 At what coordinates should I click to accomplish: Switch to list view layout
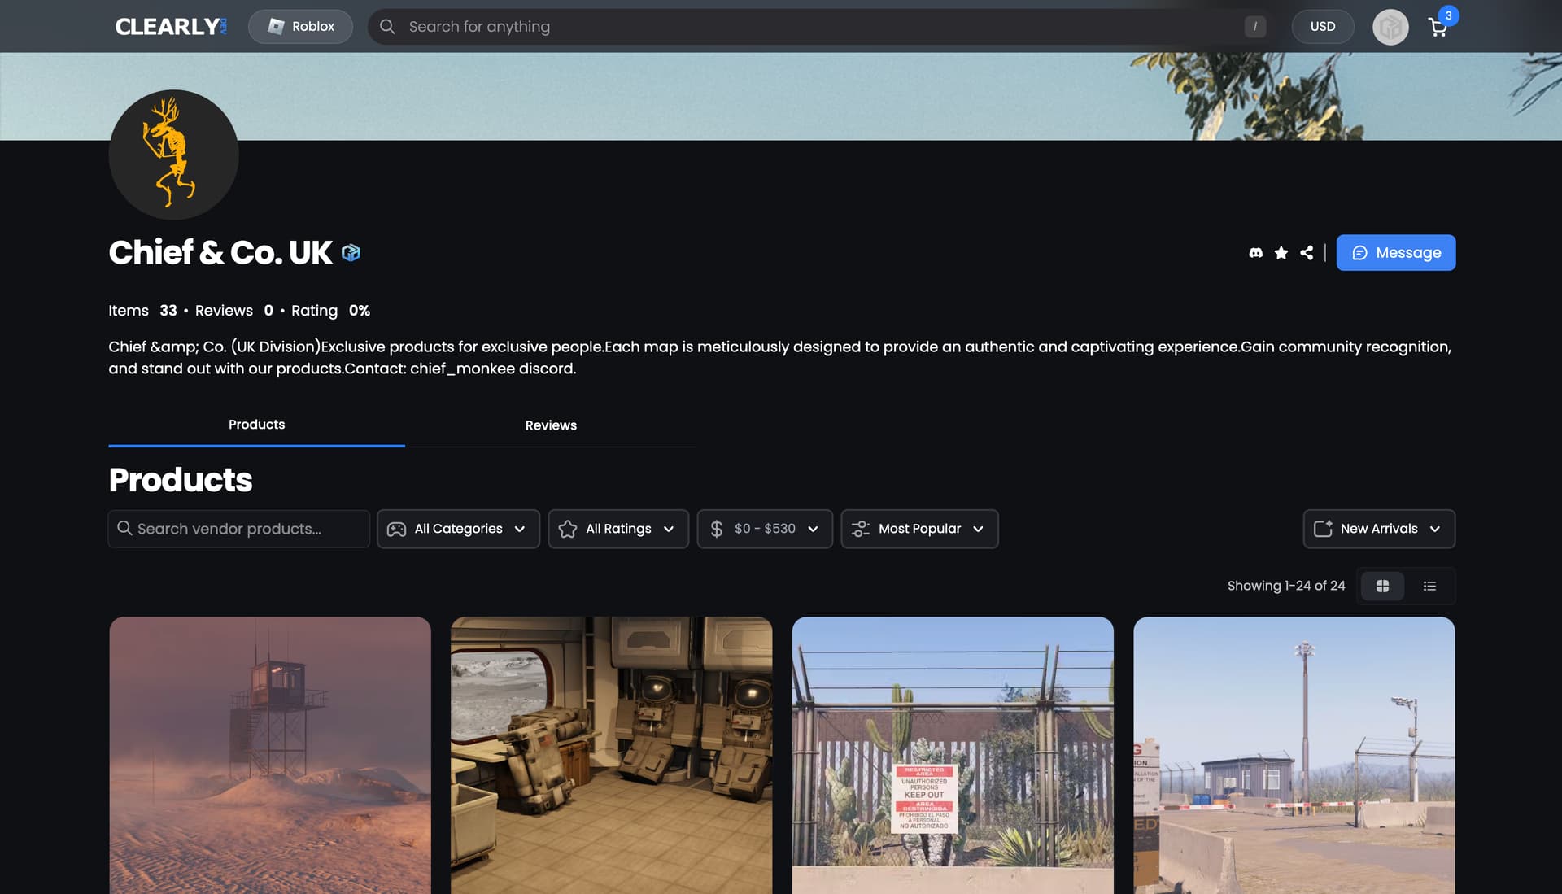1429,586
